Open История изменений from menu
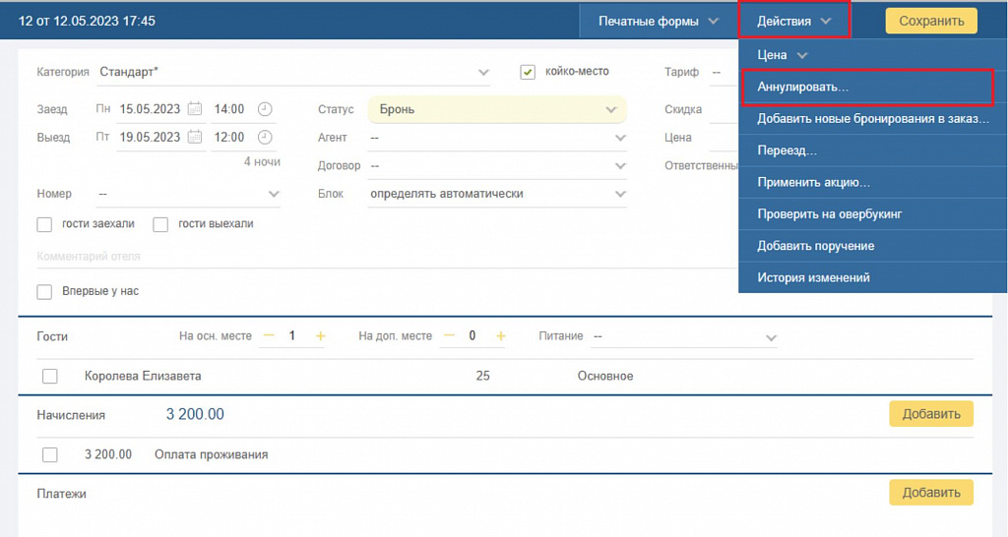The width and height of the screenshot is (1008, 537). click(x=873, y=278)
